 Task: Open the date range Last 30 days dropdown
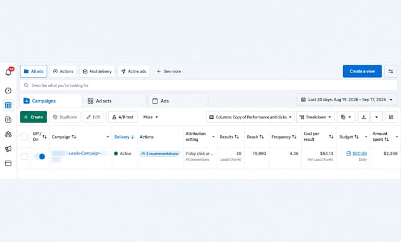click(347, 100)
